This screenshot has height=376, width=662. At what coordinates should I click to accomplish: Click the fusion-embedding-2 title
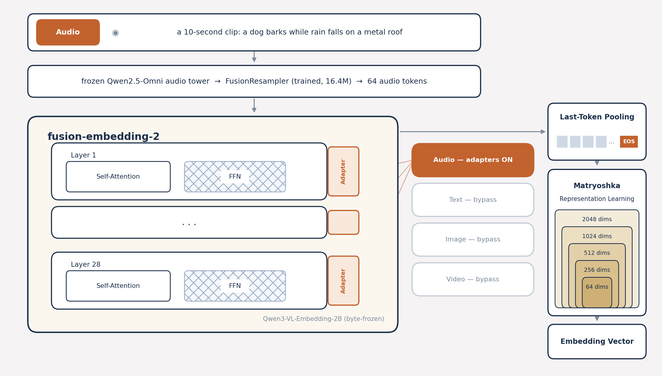[104, 137]
